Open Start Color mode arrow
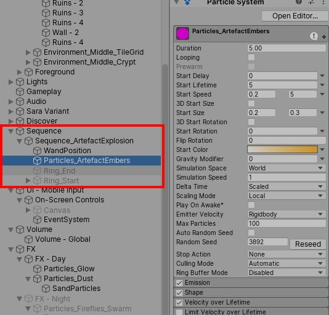329x315 pixels. pyautogui.click(x=322, y=150)
